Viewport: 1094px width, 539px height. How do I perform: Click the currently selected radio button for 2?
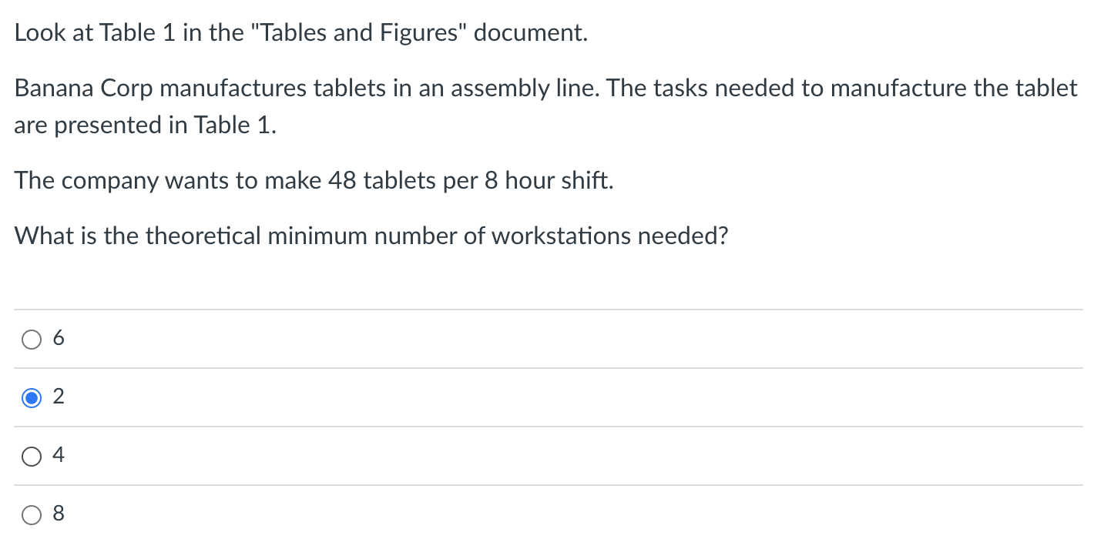coord(31,397)
